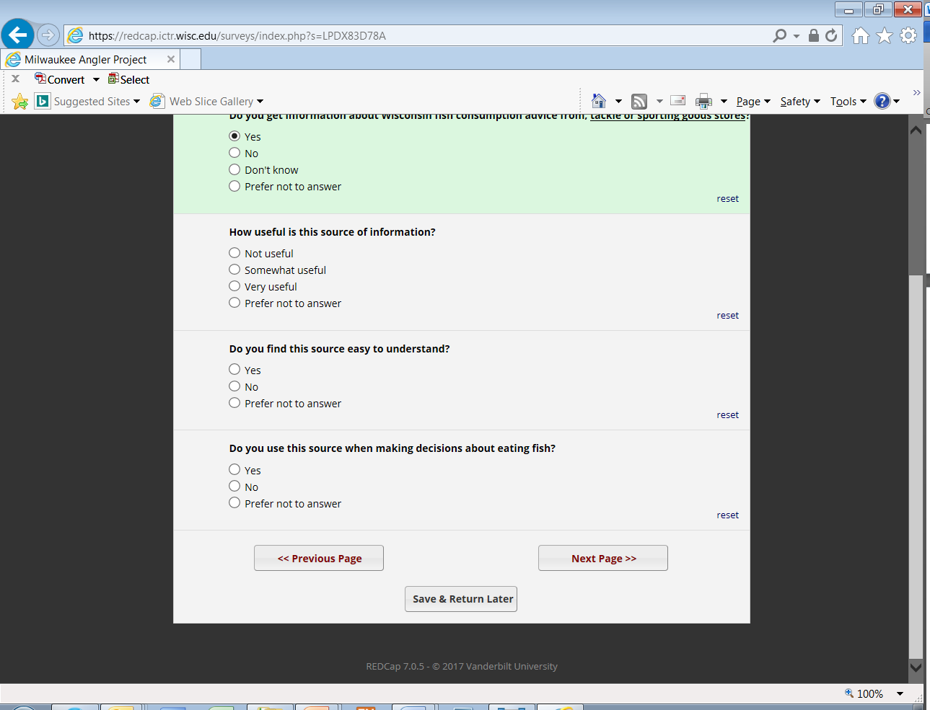Click the Select toolbar icon
930x710 pixels.
[113, 79]
